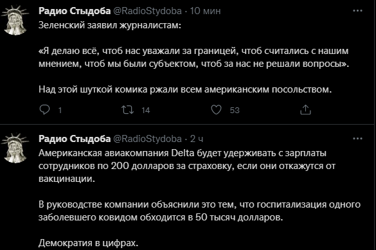Open Радио Стыдоба name on second tweet
Screen dimensions: 376x250
click(x=75, y=139)
